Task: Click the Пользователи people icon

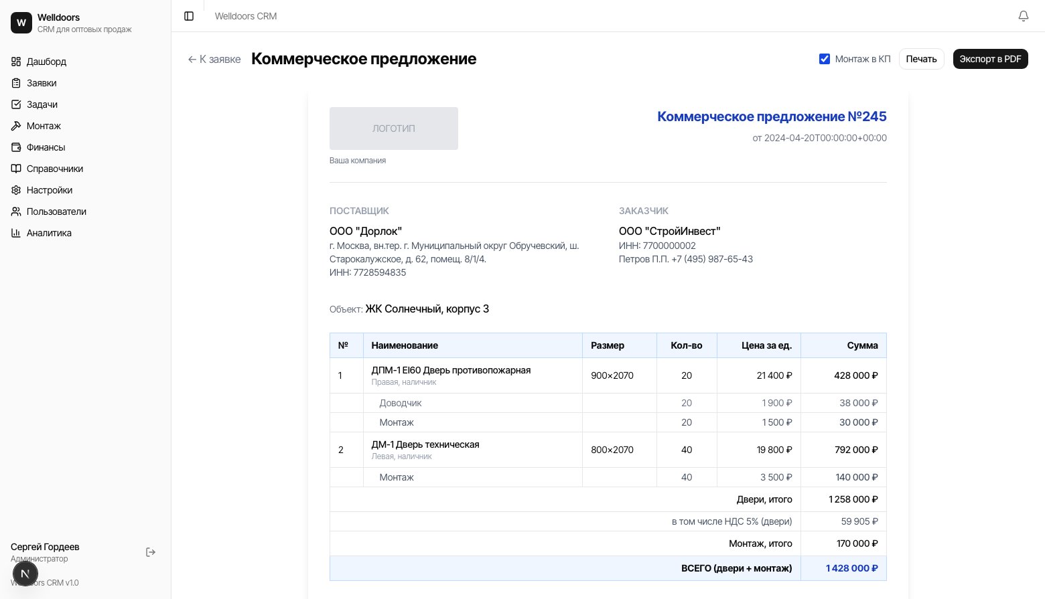Action: [x=16, y=211]
